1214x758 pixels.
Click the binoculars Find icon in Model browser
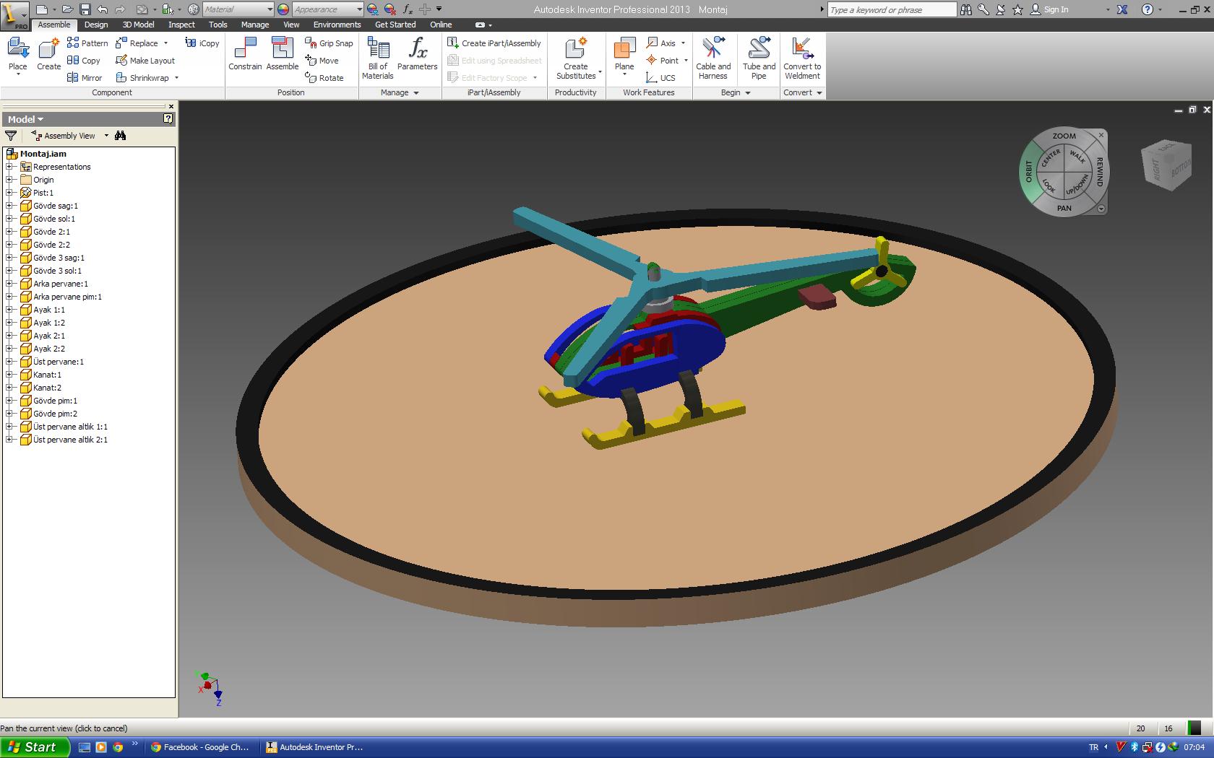pyautogui.click(x=121, y=136)
